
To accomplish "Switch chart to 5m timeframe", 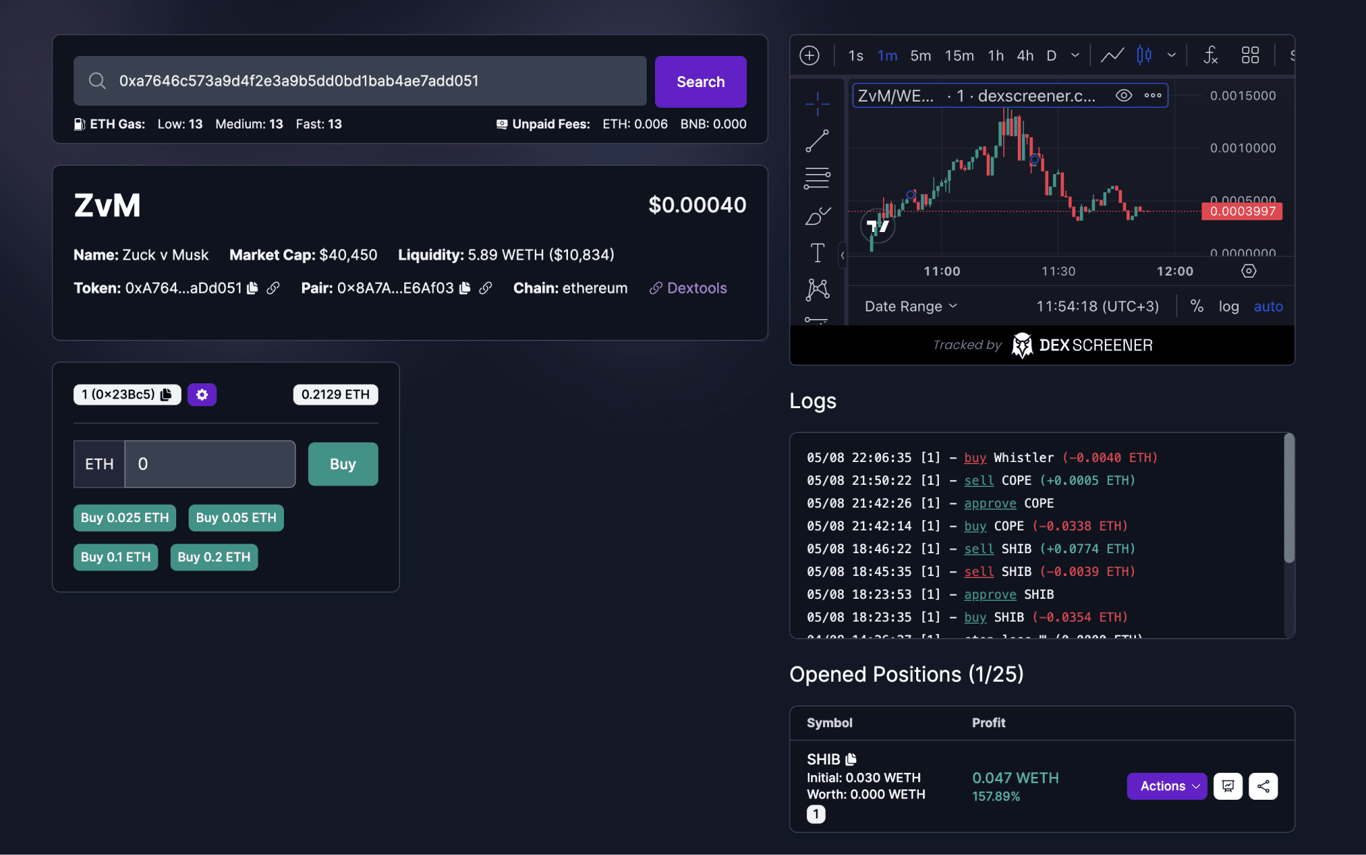I will tap(920, 55).
